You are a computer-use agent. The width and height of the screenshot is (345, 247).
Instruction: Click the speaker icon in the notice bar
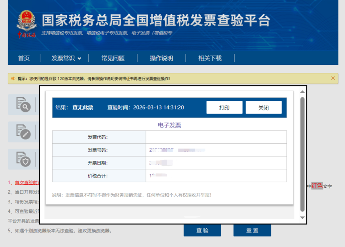point(13,79)
